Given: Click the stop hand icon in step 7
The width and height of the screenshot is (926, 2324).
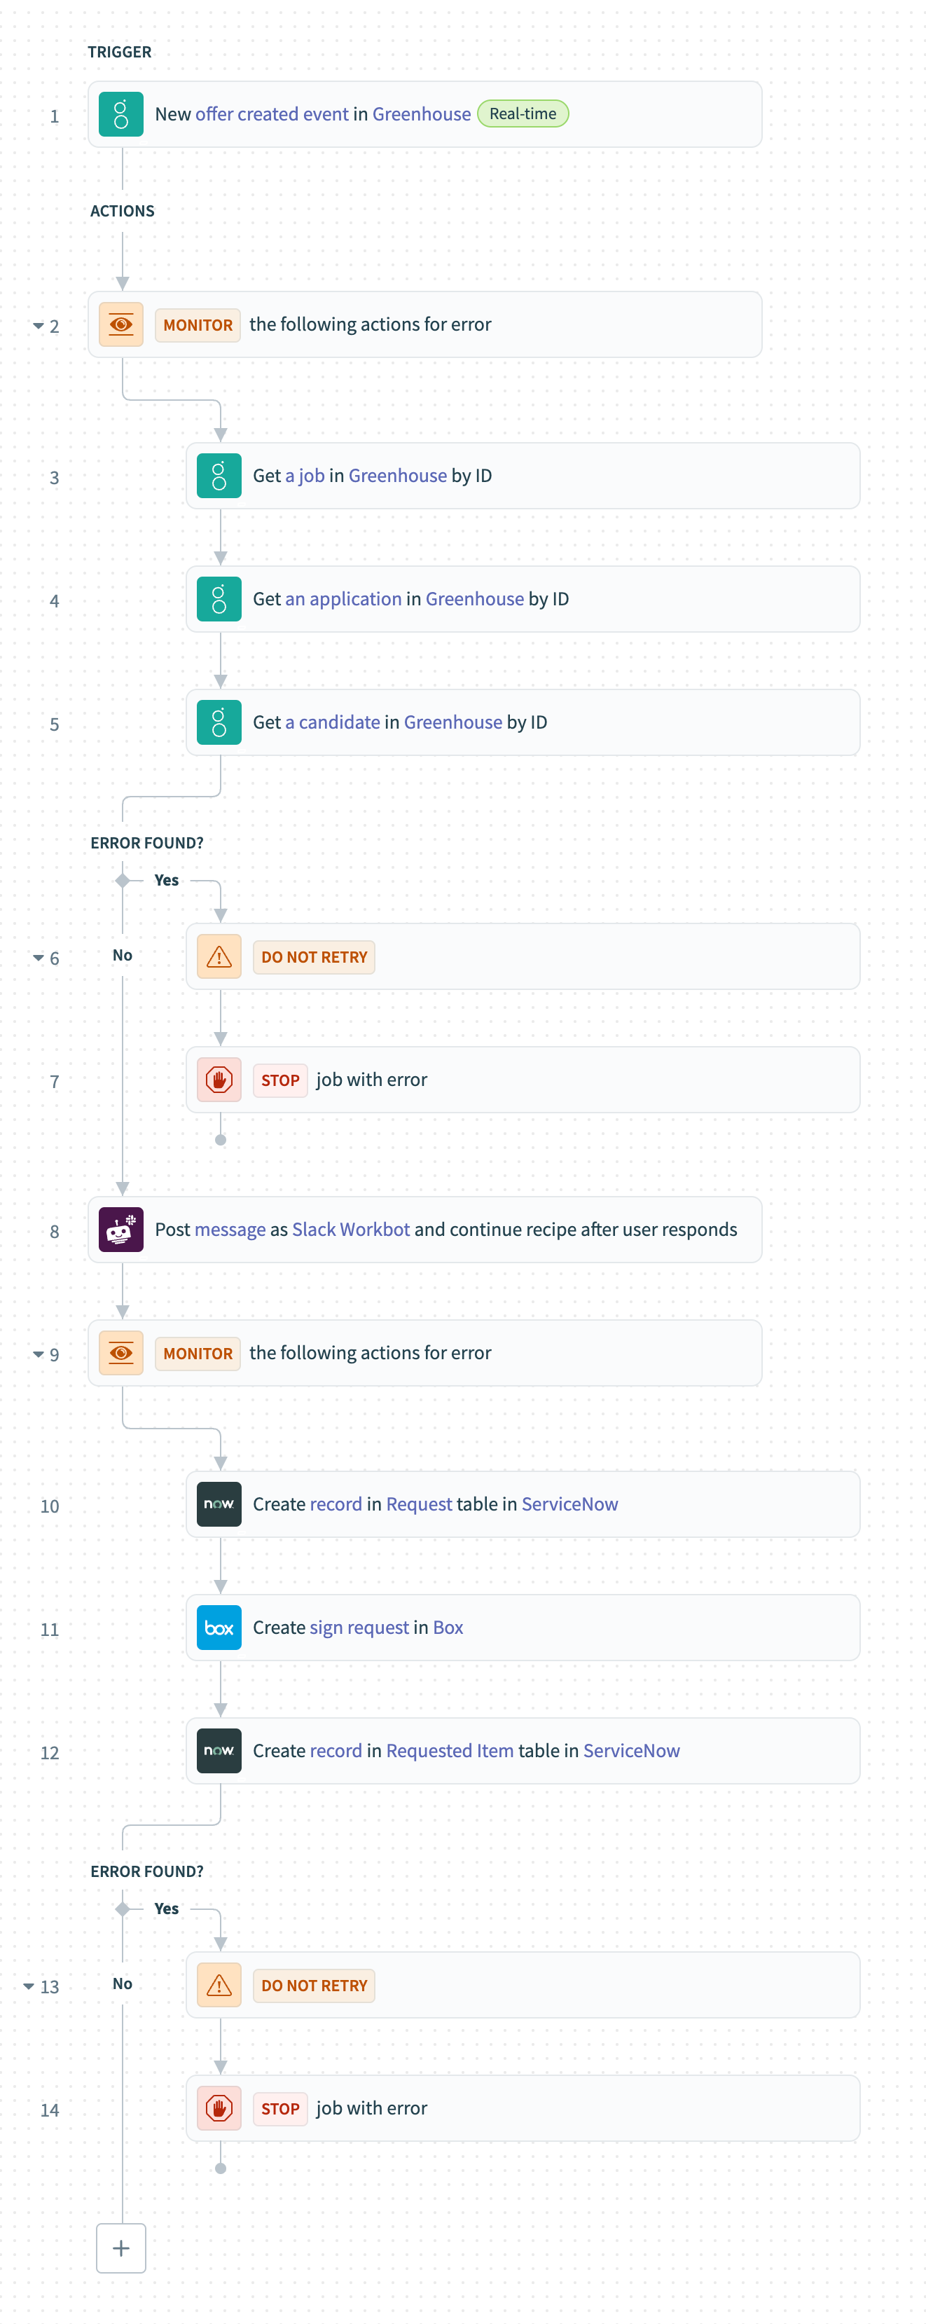Looking at the screenshot, I should click(x=219, y=1079).
